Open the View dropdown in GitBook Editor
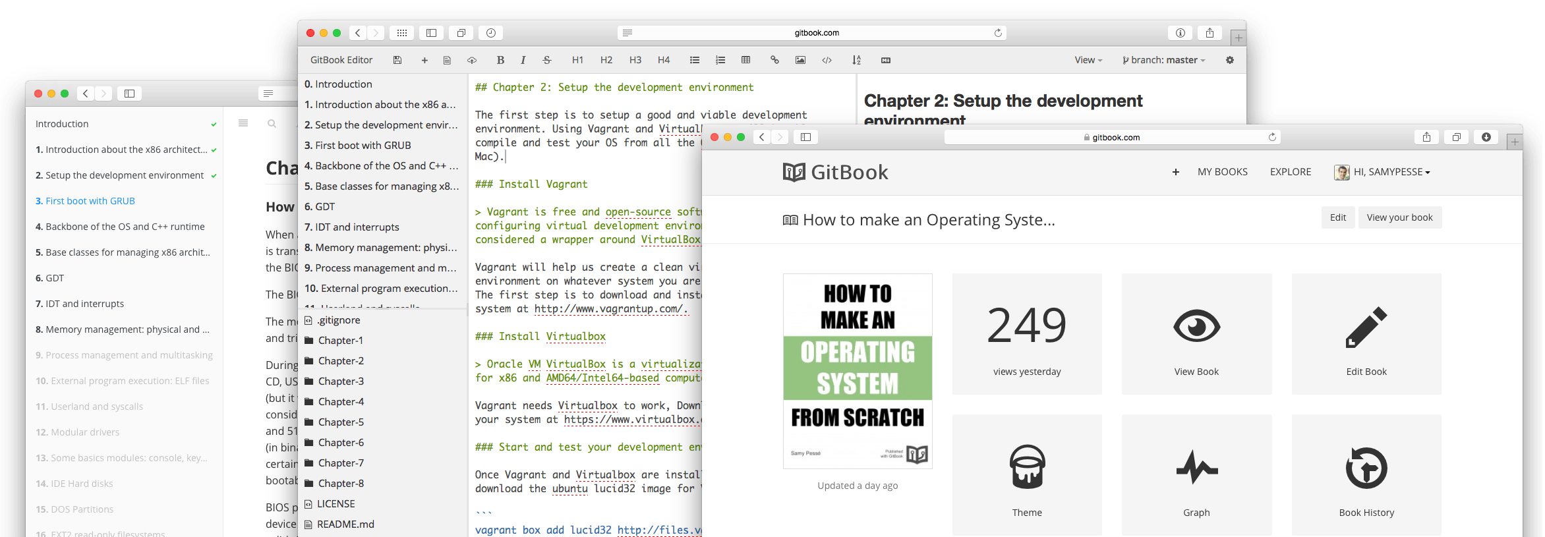 click(1088, 60)
